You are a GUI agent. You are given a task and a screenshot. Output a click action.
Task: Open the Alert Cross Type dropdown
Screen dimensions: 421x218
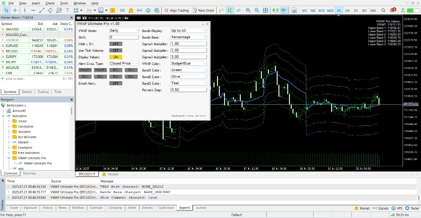124,63
